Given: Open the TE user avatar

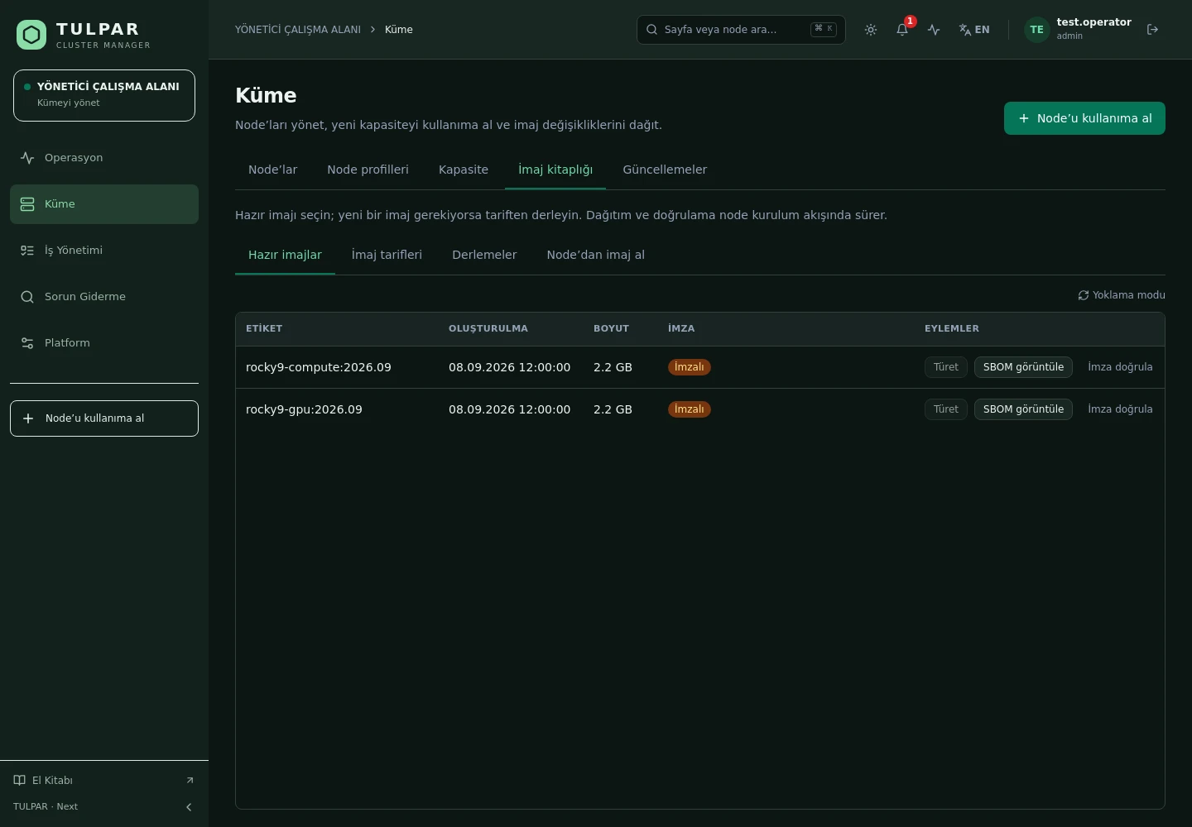Looking at the screenshot, I should (x=1036, y=30).
